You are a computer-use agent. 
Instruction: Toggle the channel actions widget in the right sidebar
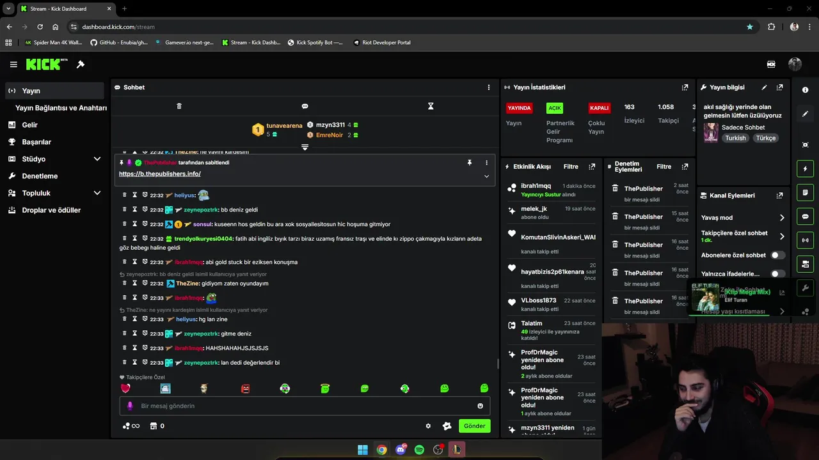coord(806,264)
